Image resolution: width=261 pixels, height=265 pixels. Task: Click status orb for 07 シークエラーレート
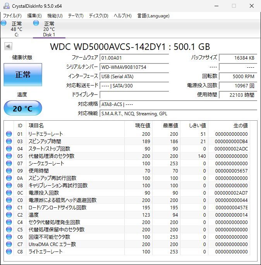tap(9, 163)
